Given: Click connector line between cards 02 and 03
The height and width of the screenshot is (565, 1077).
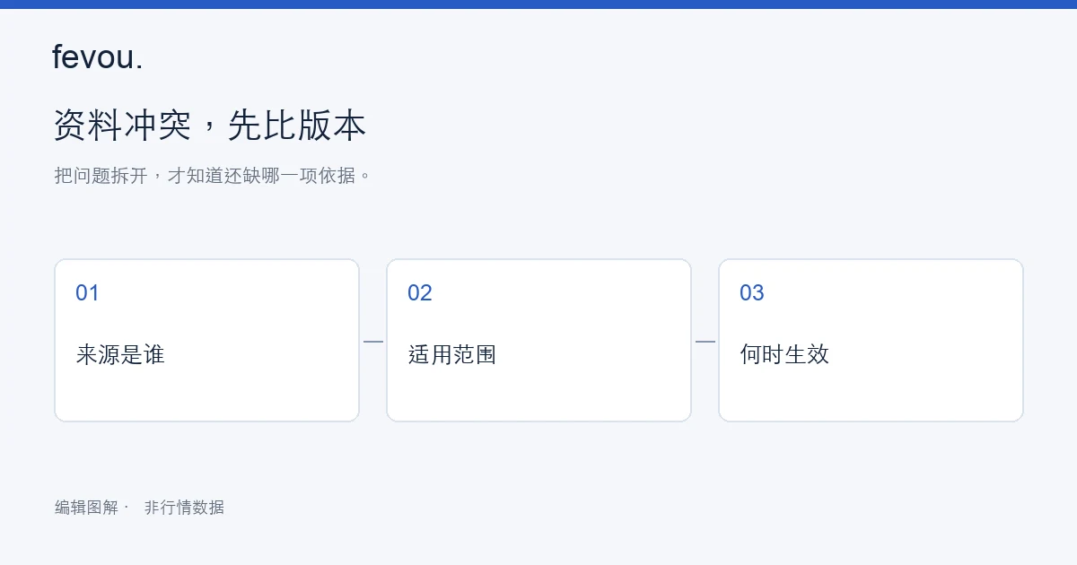Looking at the screenshot, I should pos(705,341).
